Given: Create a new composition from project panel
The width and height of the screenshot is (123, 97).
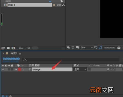Looking at the screenshot, I should [x=13, y=48].
